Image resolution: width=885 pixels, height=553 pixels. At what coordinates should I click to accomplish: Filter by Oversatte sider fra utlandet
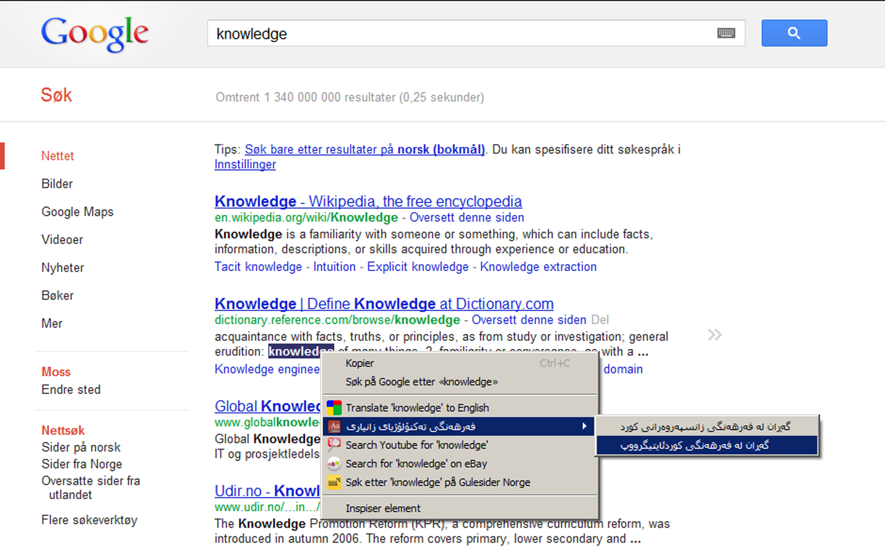click(x=91, y=488)
